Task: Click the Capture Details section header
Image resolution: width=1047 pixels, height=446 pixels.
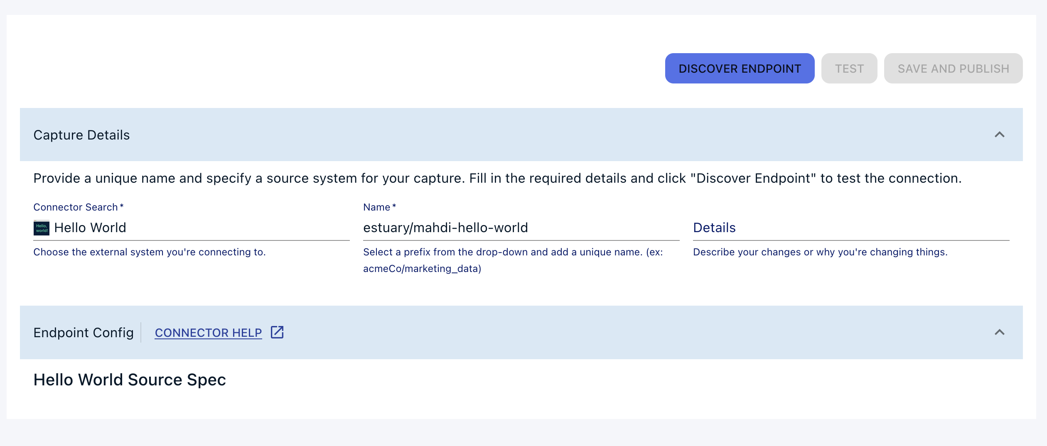Action: pyautogui.click(x=81, y=135)
